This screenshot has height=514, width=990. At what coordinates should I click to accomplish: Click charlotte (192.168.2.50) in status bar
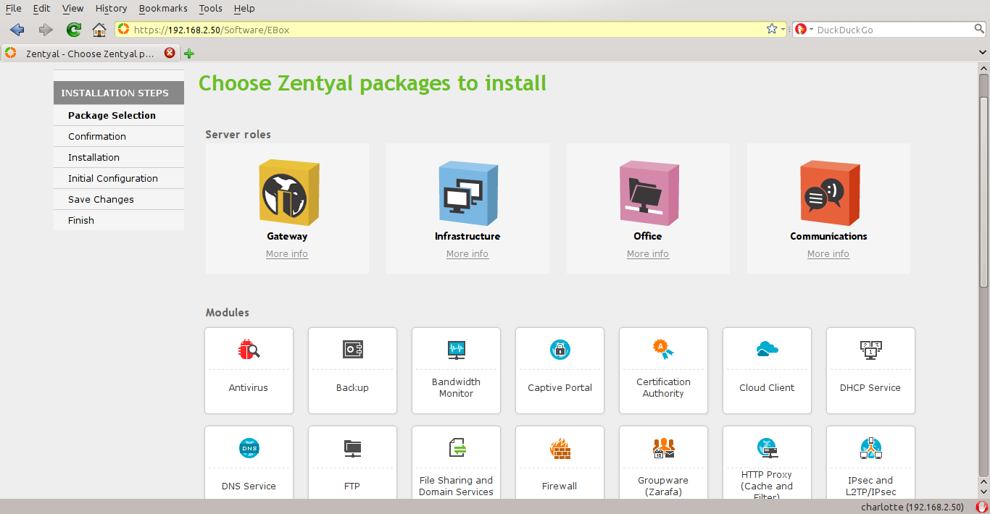pos(912,507)
